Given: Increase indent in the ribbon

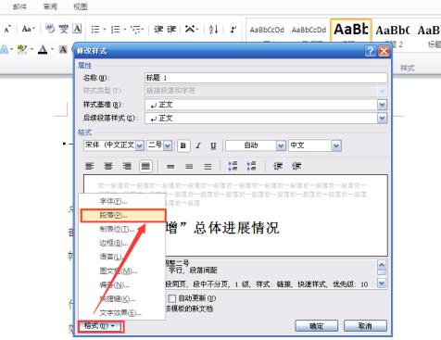Looking at the screenshot, I should 171,30.
